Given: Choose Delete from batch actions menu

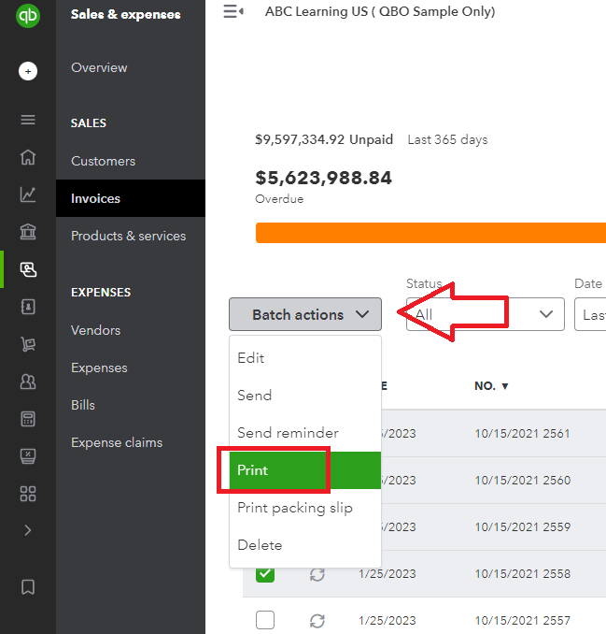Looking at the screenshot, I should click(x=305, y=545).
